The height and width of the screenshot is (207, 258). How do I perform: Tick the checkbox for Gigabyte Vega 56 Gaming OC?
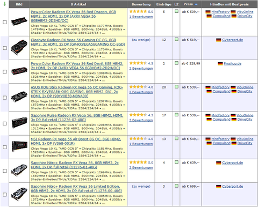point(5,48)
